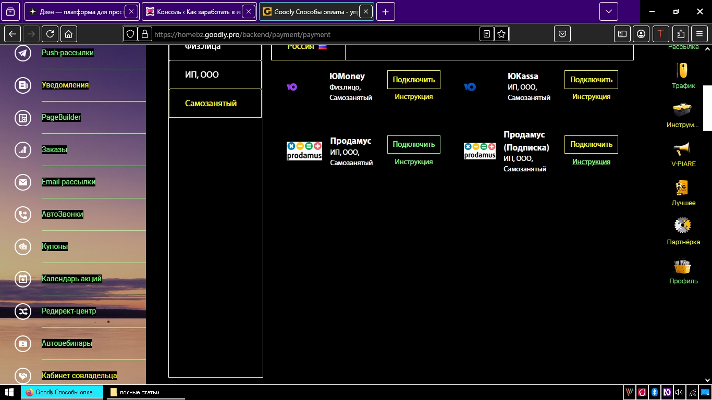Click the Автовебинары icon

click(x=23, y=343)
